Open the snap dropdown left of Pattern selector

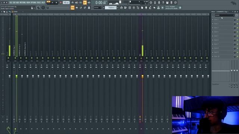(x=97, y=7)
